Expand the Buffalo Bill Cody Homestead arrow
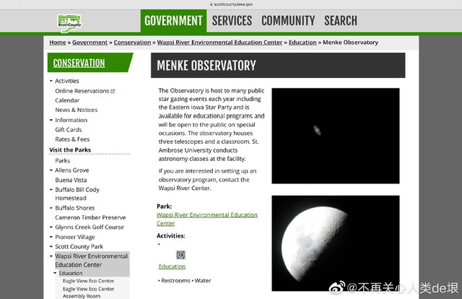This screenshot has height=299, width=462. point(51,190)
